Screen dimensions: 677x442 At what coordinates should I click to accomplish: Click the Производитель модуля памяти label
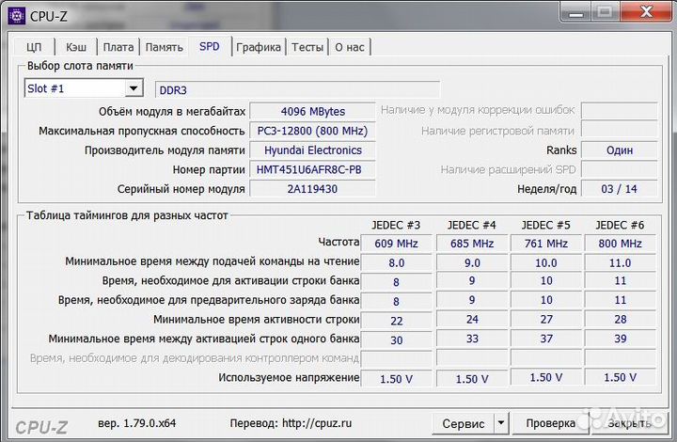(165, 150)
